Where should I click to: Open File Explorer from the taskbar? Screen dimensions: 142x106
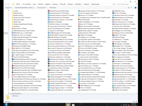(68, 105)
